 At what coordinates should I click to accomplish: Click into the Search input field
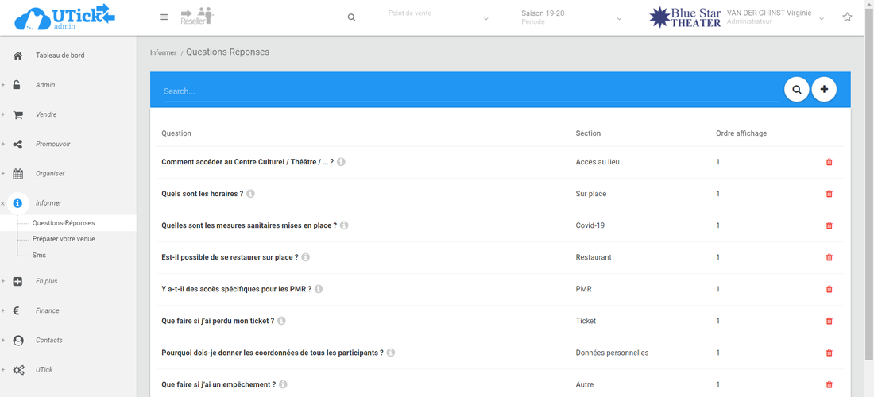click(469, 91)
